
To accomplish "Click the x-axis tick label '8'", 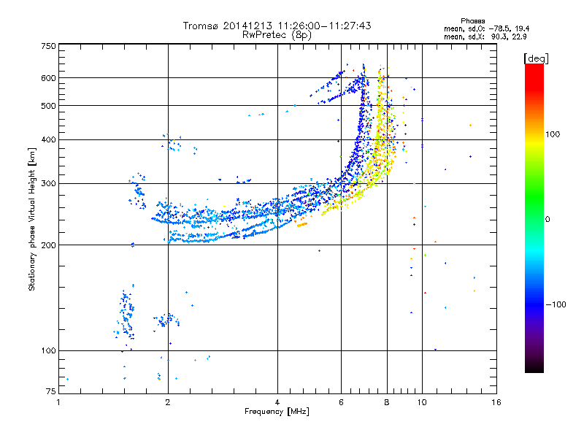I will tap(387, 402).
